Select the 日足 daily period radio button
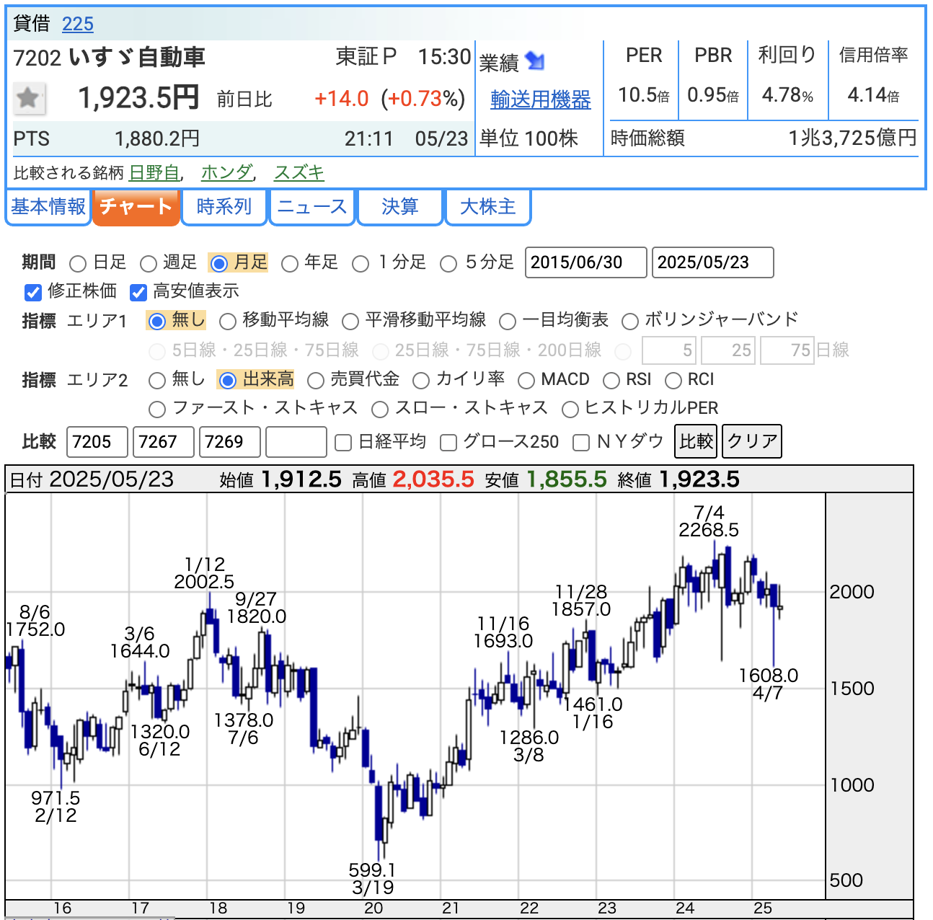The height and width of the screenshot is (920, 933). pyautogui.click(x=78, y=263)
